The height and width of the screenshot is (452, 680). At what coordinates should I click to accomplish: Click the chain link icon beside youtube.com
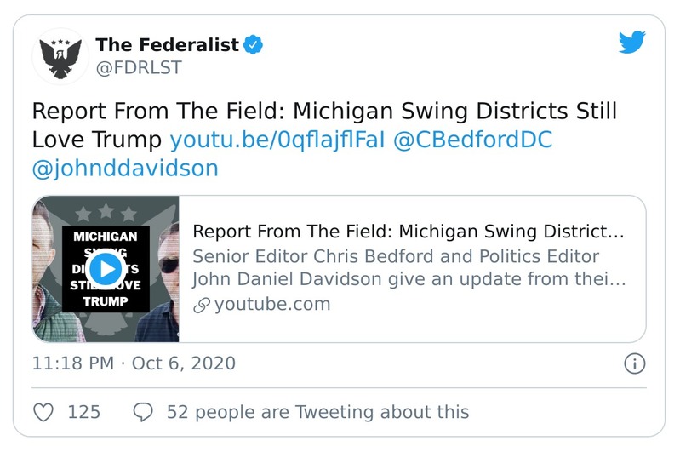pos(201,304)
